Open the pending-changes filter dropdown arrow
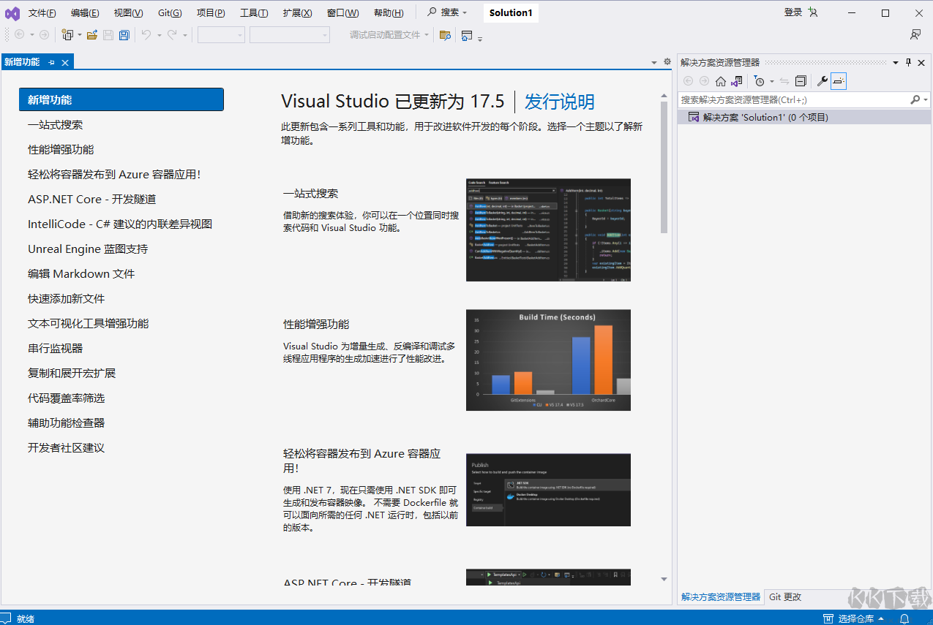This screenshot has height=625, width=933. [772, 81]
